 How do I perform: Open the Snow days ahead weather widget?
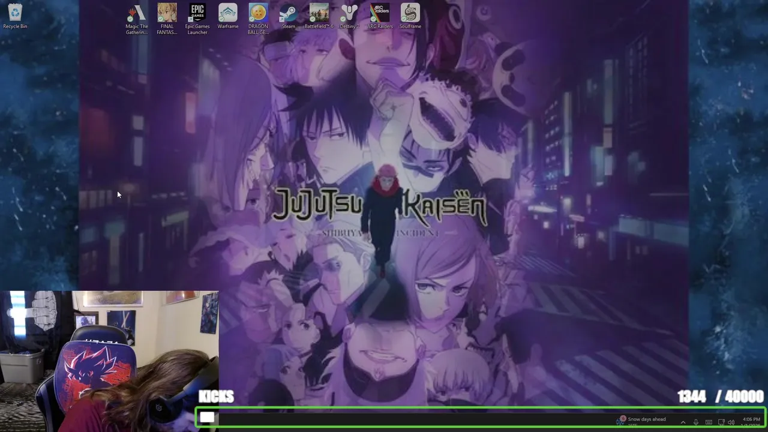642,421
